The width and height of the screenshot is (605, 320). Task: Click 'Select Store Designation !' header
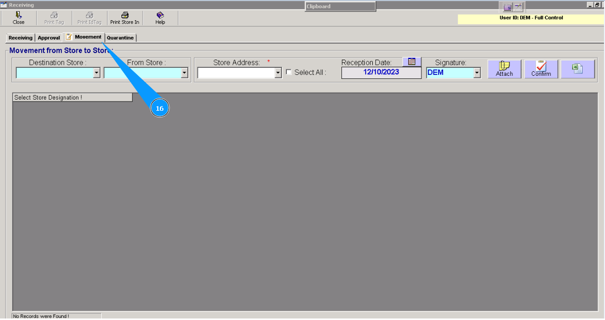tap(72, 98)
